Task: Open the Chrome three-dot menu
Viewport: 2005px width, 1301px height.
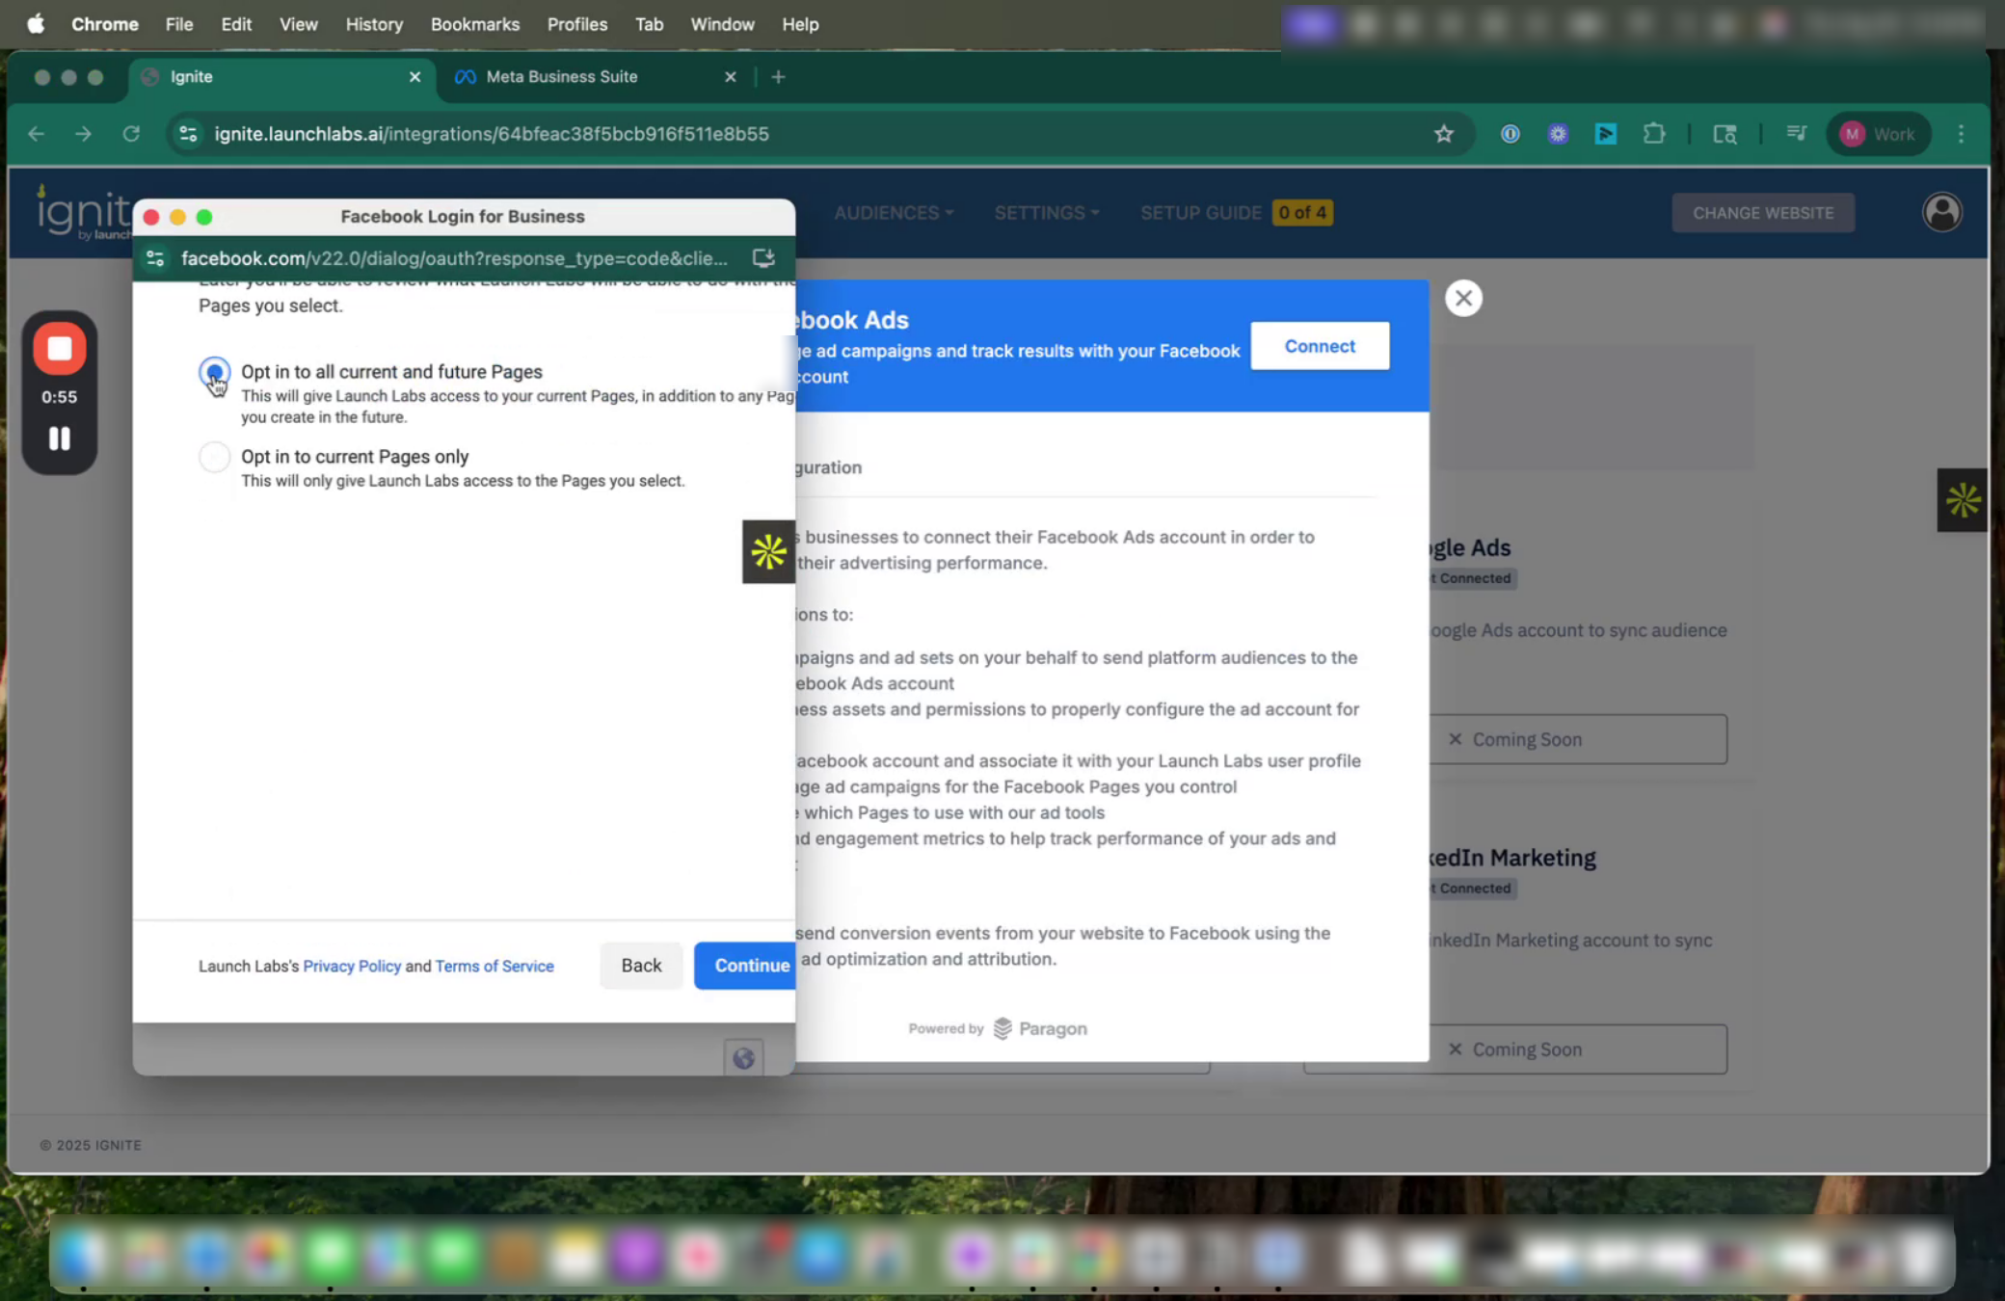Action: click(1961, 134)
